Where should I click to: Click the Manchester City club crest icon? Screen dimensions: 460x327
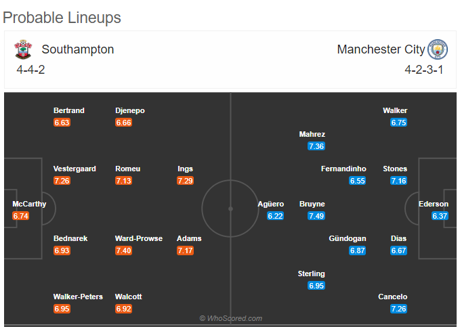pos(438,49)
